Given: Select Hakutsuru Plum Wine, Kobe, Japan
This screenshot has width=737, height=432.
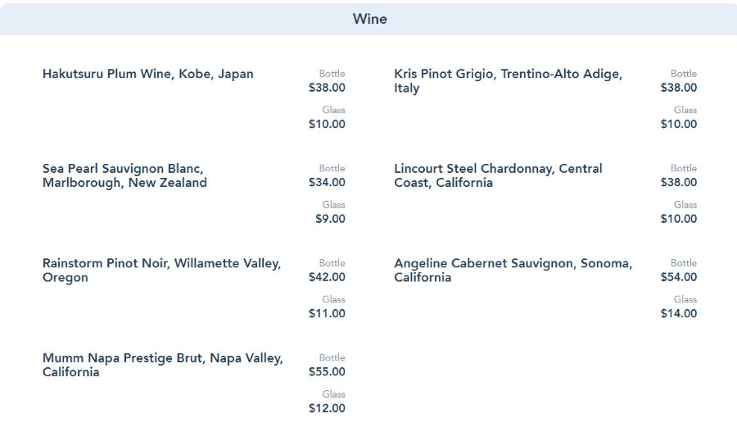Looking at the screenshot, I should click(x=148, y=74).
